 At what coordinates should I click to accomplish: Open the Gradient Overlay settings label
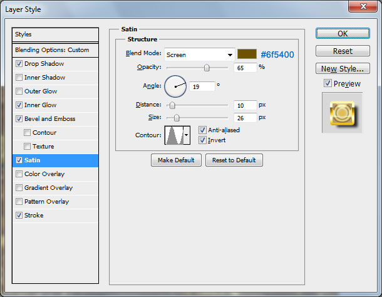coord(48,188)
